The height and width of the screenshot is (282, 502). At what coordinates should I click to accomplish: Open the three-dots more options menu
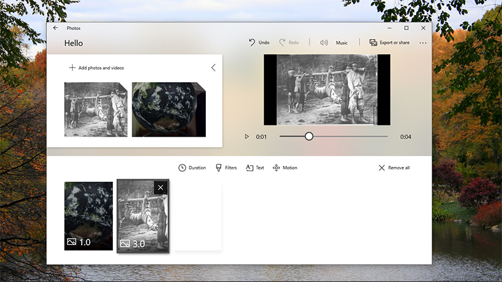[422, 43]
